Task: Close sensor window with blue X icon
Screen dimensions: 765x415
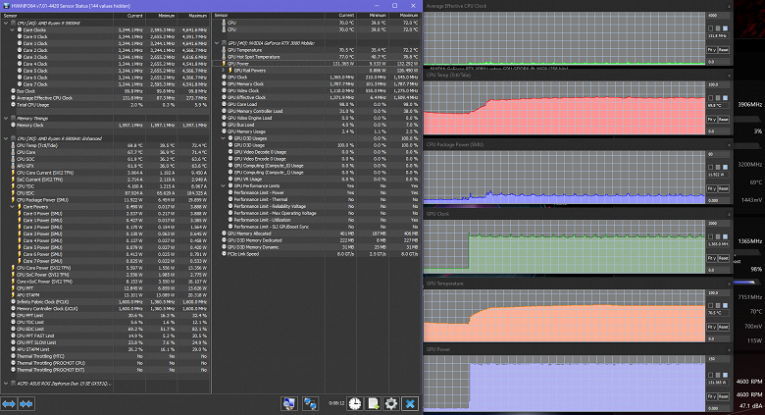Action: click(x=410, y=402)
